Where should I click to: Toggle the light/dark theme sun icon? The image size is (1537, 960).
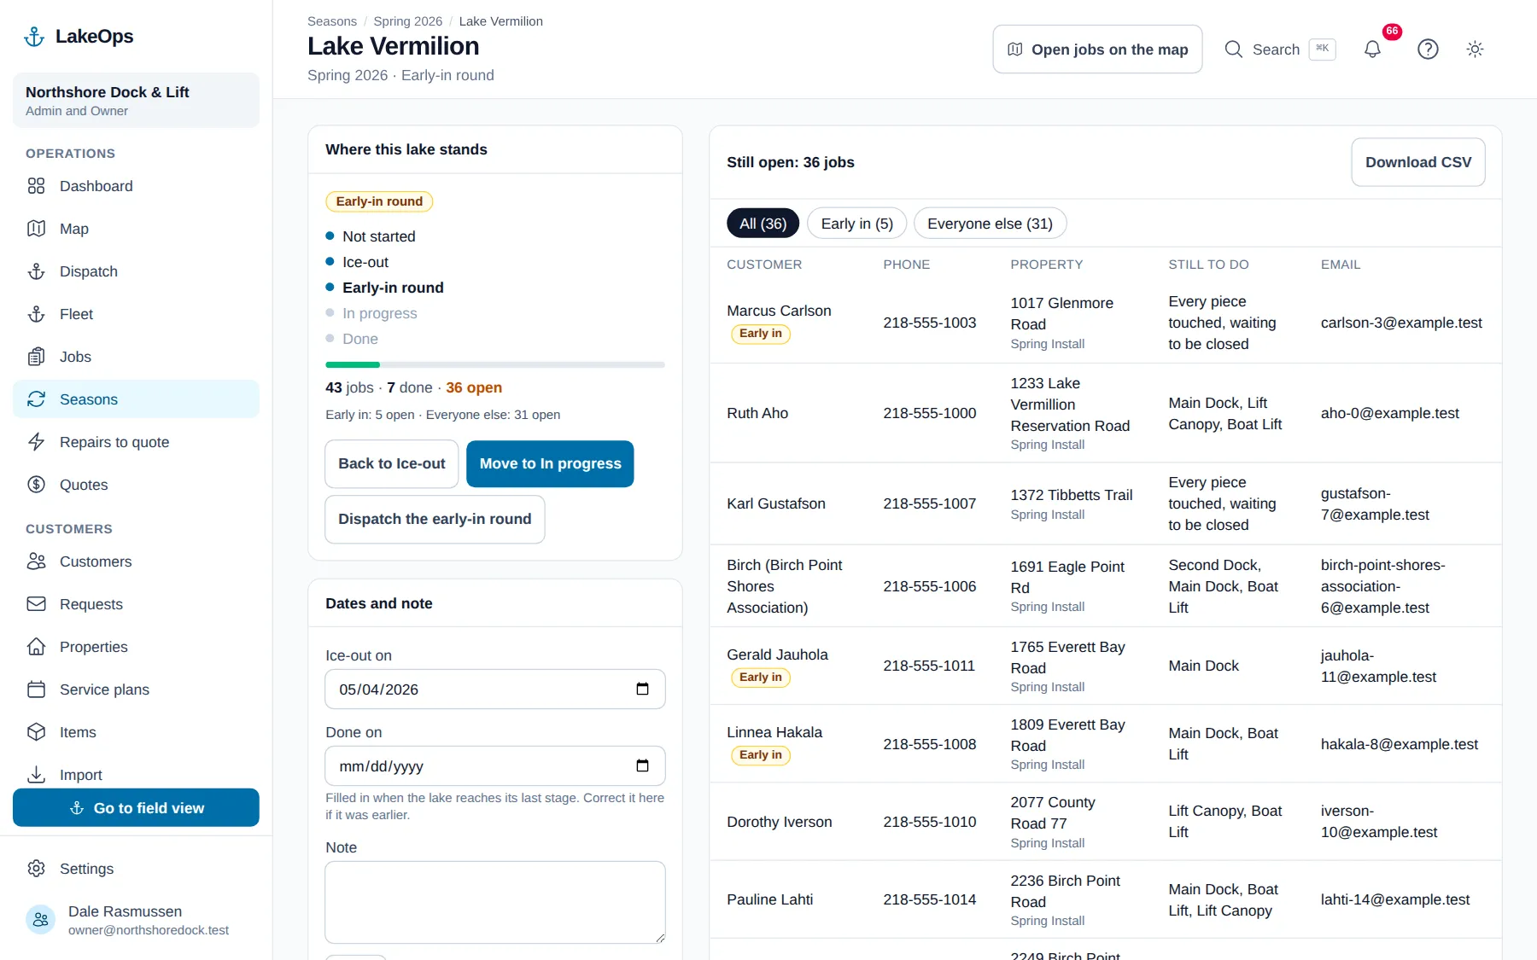[x=1475, y=49]
